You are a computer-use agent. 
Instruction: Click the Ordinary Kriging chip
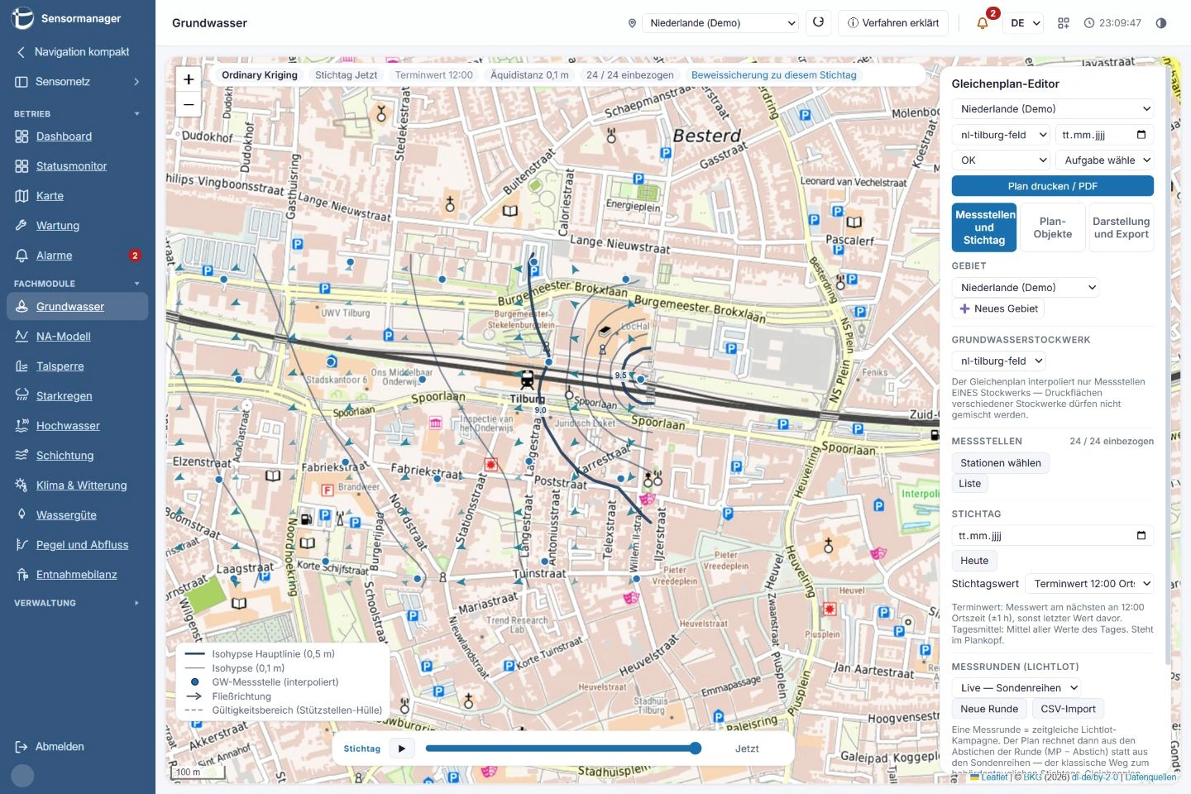pos(260,75)
